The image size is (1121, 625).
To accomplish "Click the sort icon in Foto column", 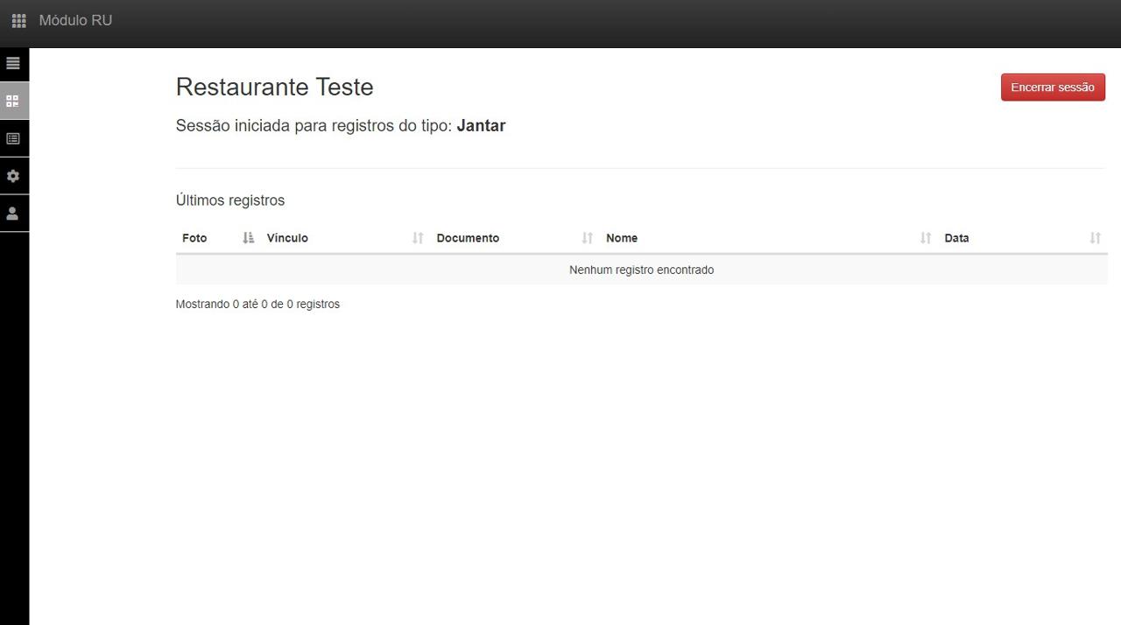I will pos(248,238).
